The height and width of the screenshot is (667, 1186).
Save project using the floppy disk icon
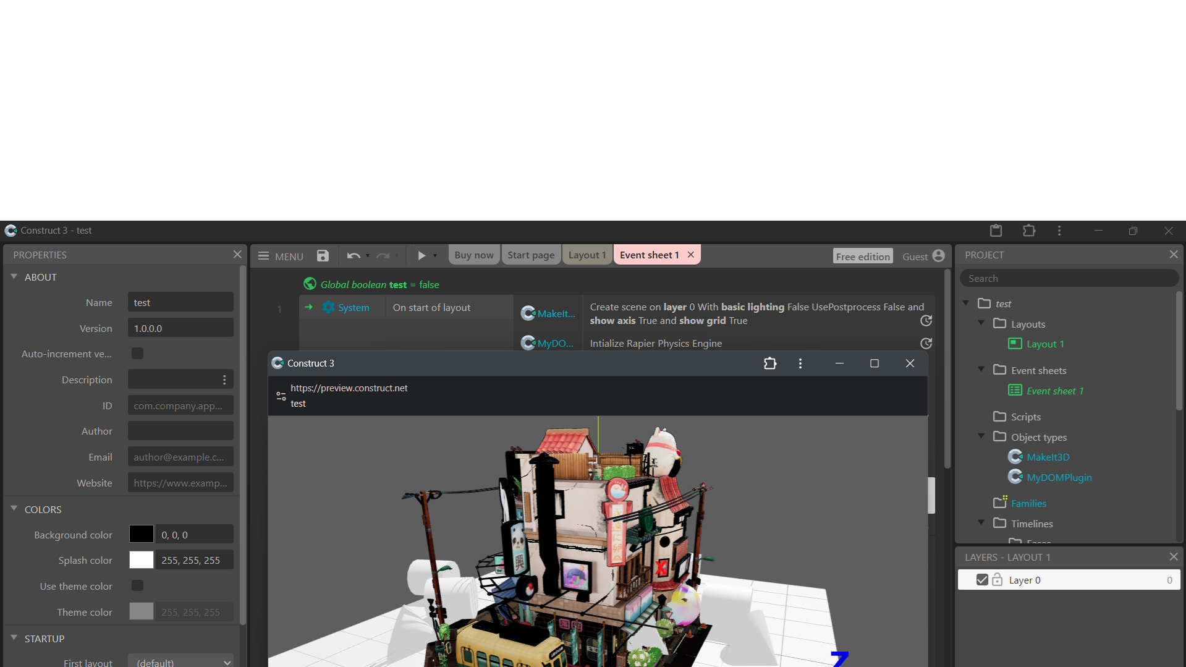323,256
